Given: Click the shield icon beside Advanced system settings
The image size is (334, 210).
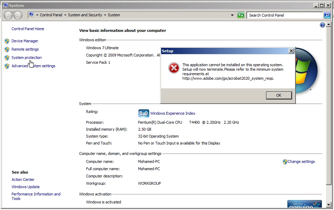Looking at the screenshot, I should [7, 66].
